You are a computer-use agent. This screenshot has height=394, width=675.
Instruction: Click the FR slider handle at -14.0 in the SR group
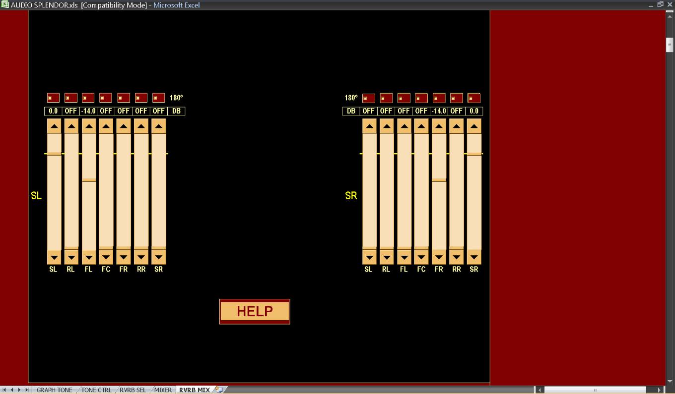pyautogui.click(x=439, y=180)
